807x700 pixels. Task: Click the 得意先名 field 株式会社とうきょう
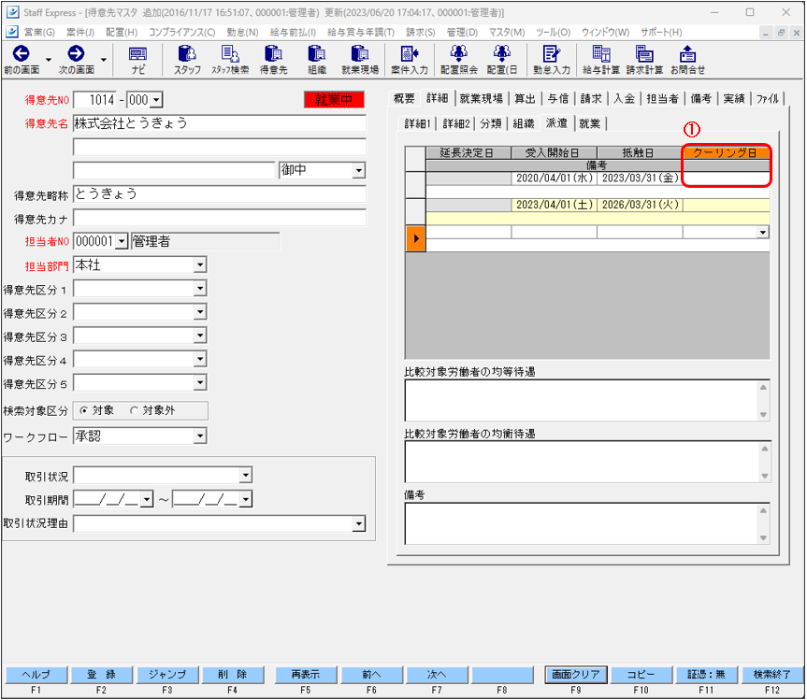(220, 123)
